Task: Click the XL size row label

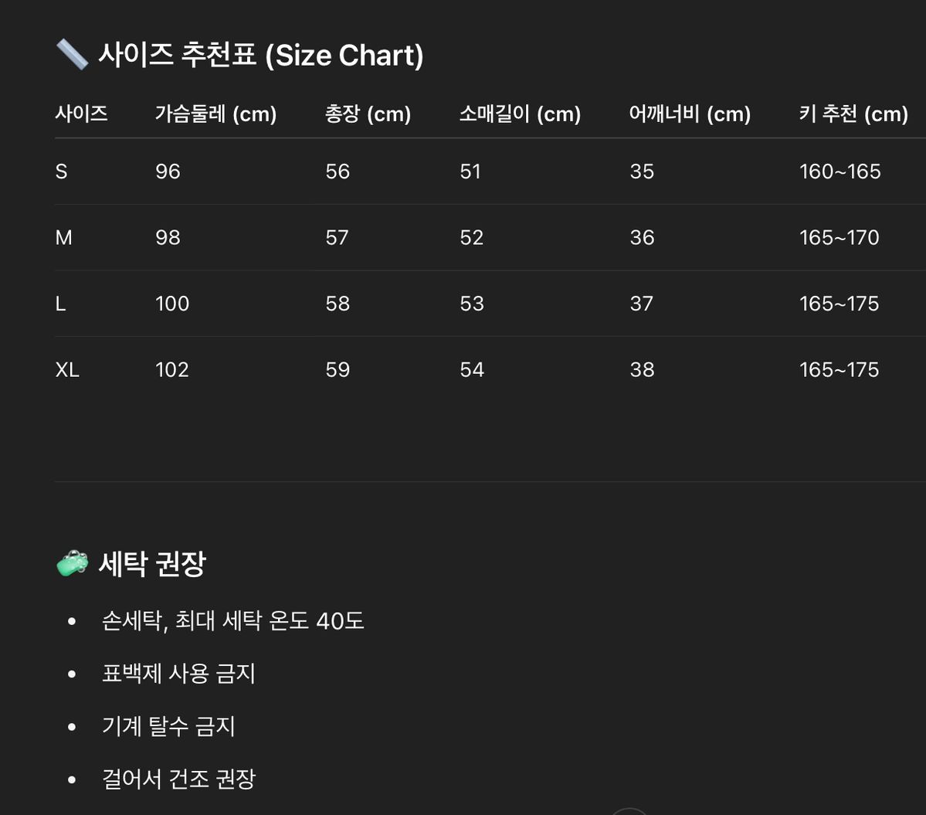Action: click(x=67, y=370)
